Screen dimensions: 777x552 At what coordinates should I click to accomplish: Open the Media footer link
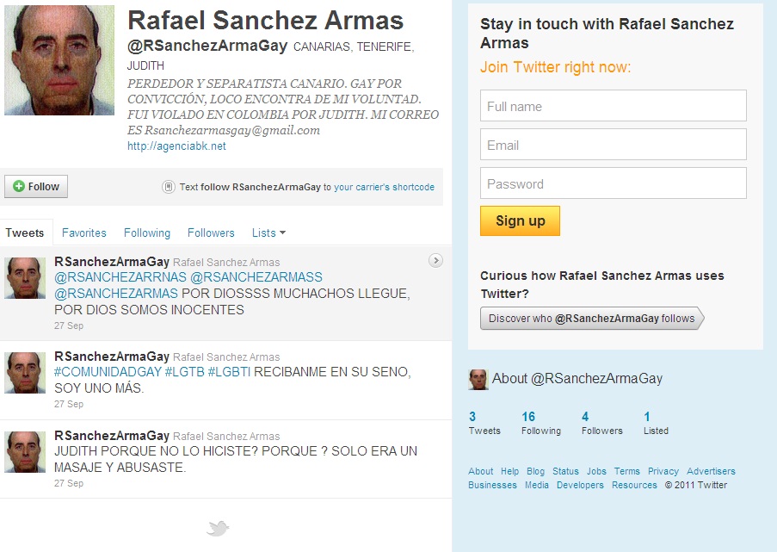(x=537, y=485)
